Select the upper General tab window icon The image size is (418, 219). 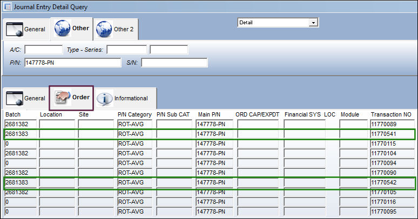(x=15, y=29)
